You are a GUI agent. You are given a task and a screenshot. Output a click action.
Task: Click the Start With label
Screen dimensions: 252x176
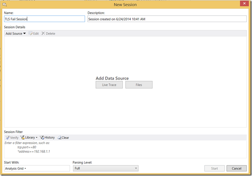point(12,162)
